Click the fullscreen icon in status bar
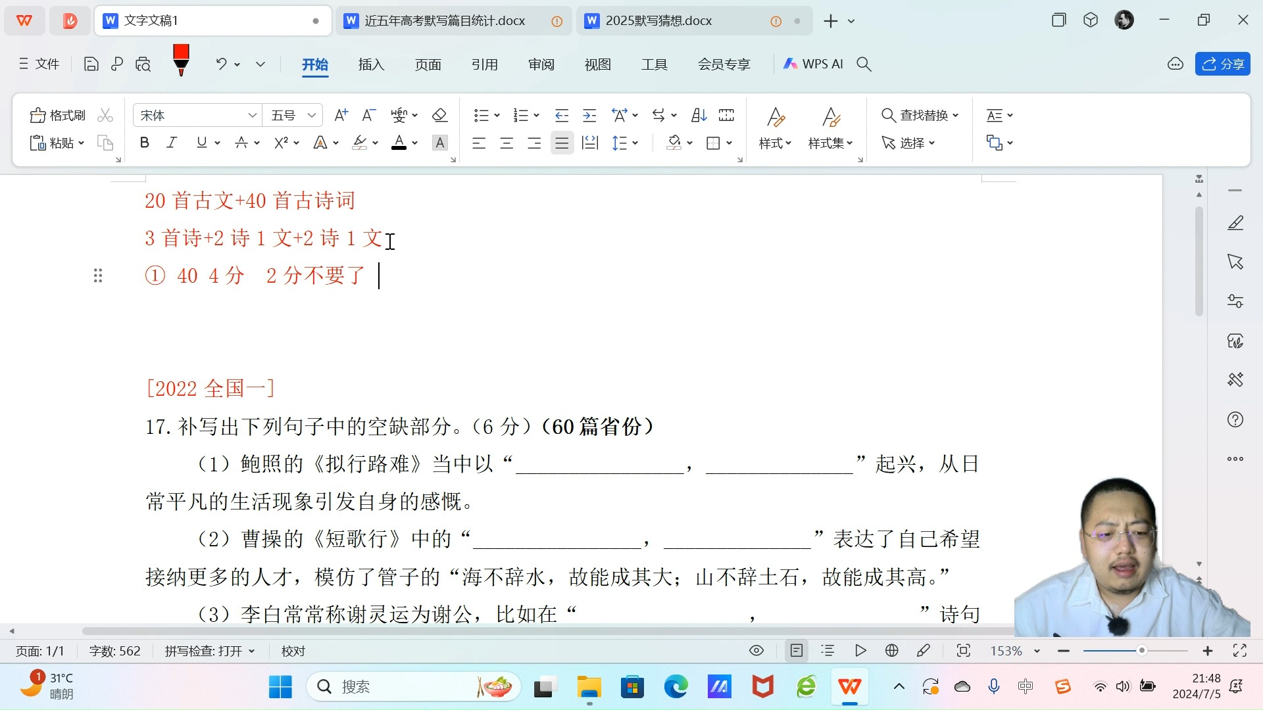The image size is (1263, 710). click(1240, 651)
